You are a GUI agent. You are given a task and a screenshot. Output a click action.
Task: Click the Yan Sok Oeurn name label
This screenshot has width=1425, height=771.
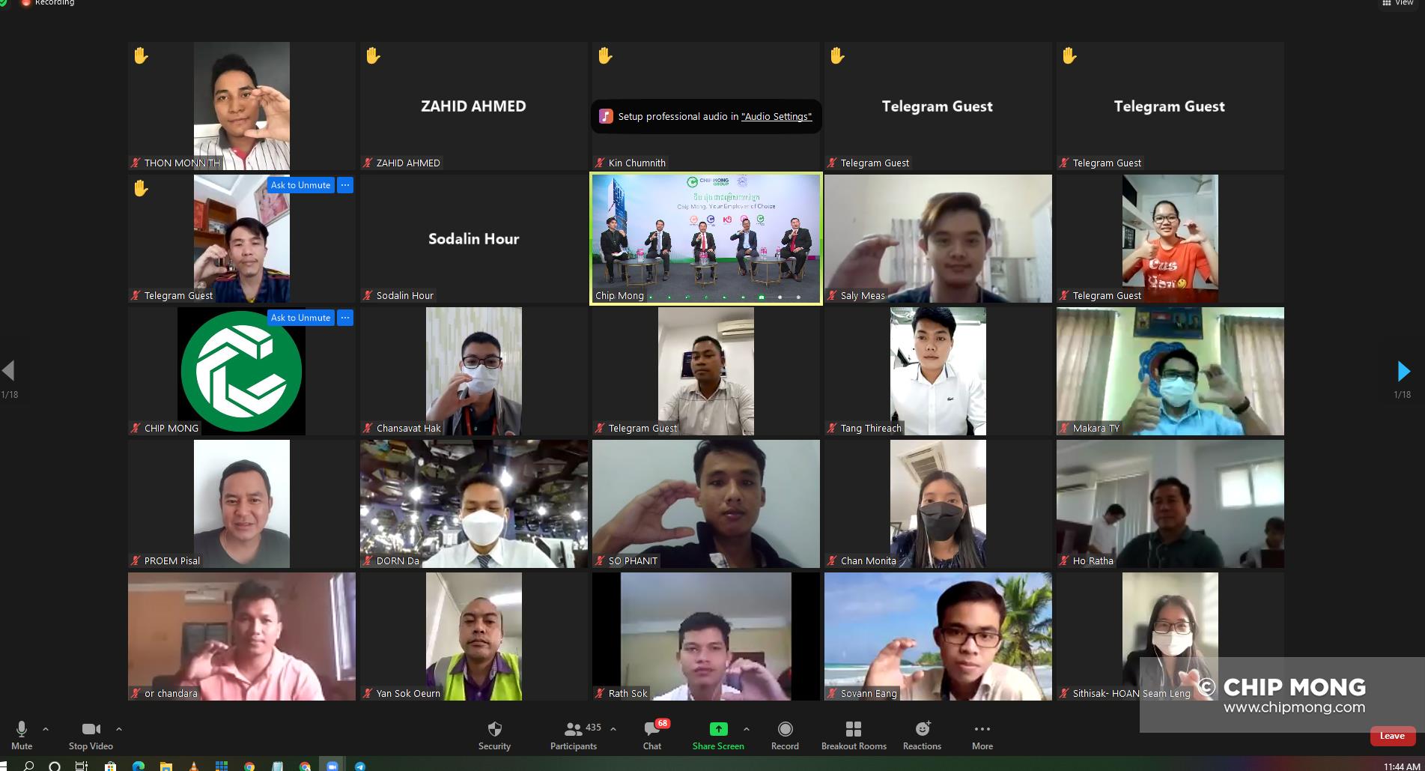(408, 694)
